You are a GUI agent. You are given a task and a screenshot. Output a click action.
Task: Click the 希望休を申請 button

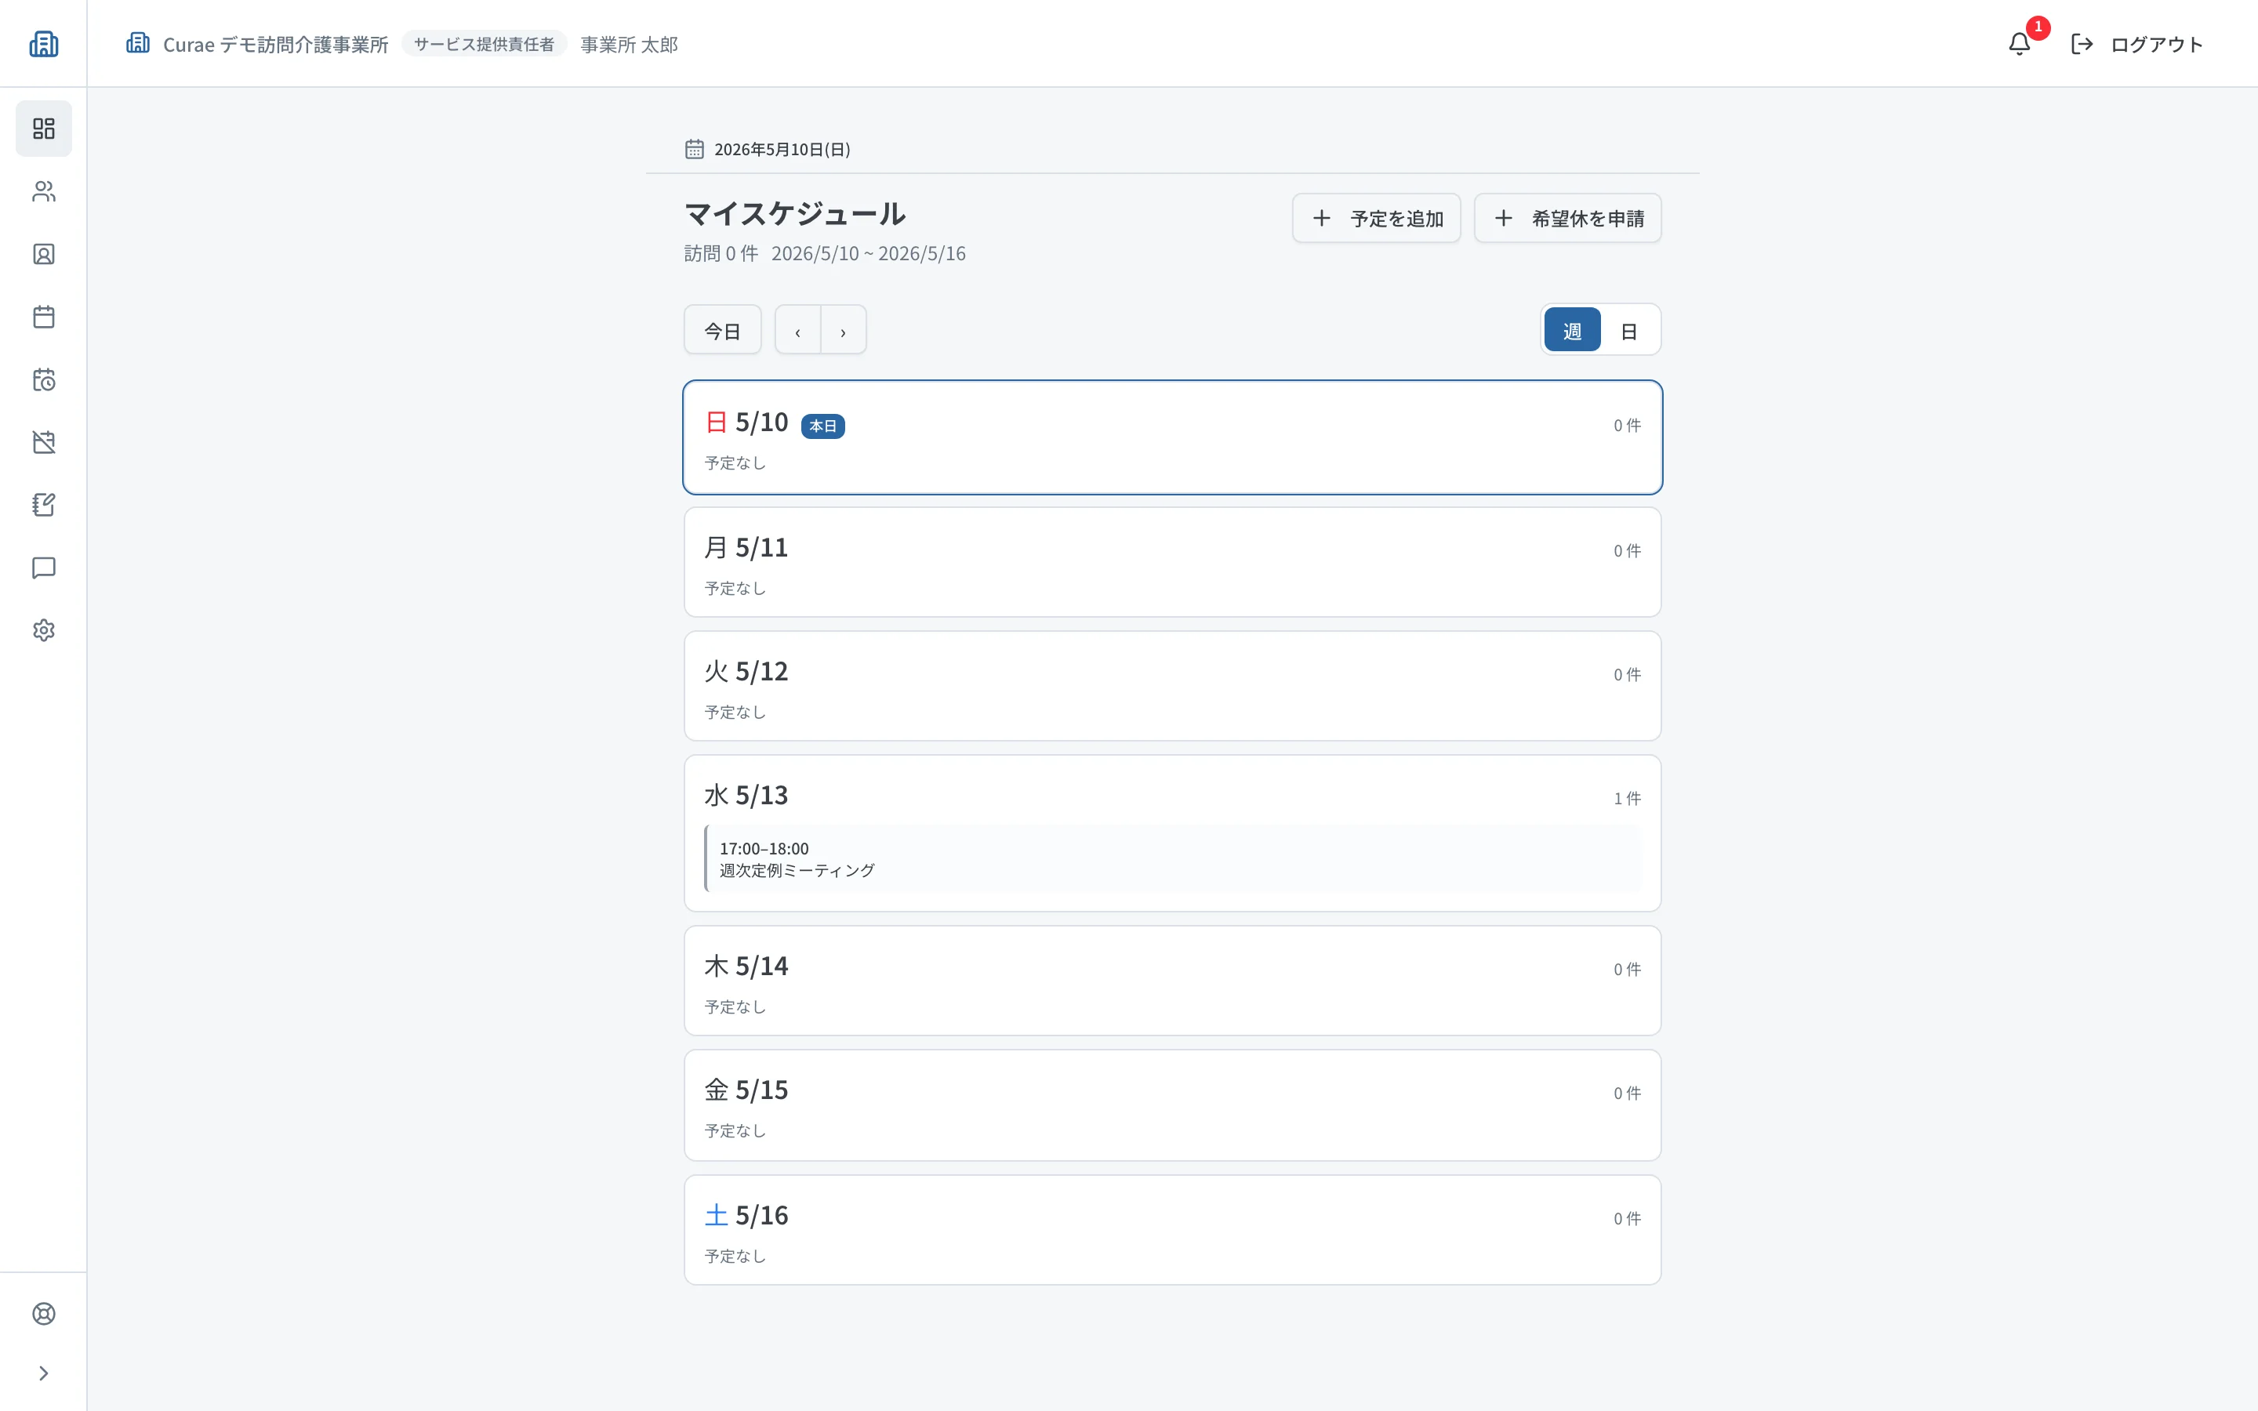pos(1567,219)
